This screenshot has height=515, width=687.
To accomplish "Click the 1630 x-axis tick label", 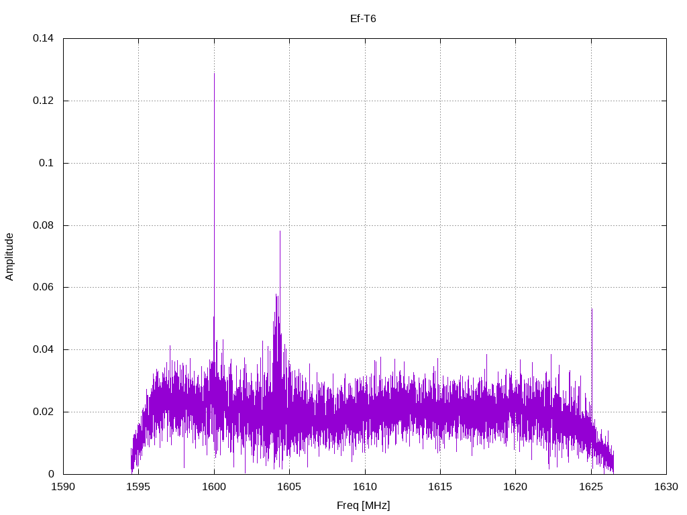I will click(x=666, y=487).
